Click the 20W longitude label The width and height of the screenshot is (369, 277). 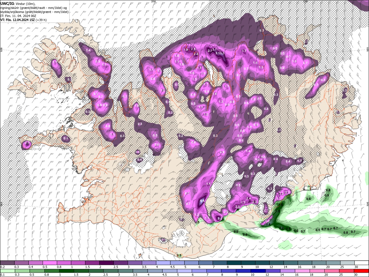153,1
